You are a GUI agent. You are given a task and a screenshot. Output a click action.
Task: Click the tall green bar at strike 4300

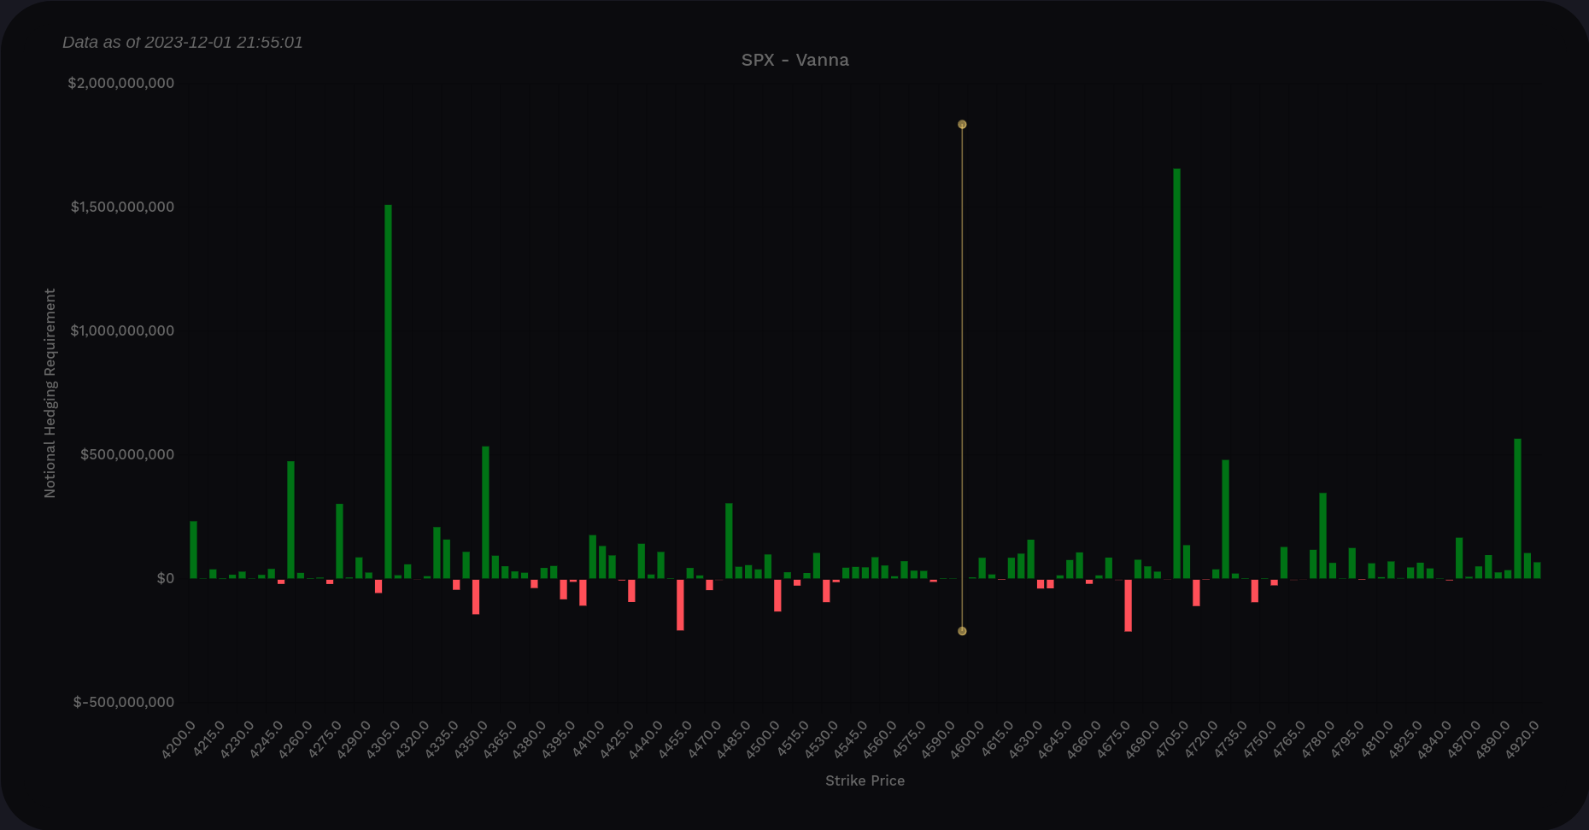388,391
